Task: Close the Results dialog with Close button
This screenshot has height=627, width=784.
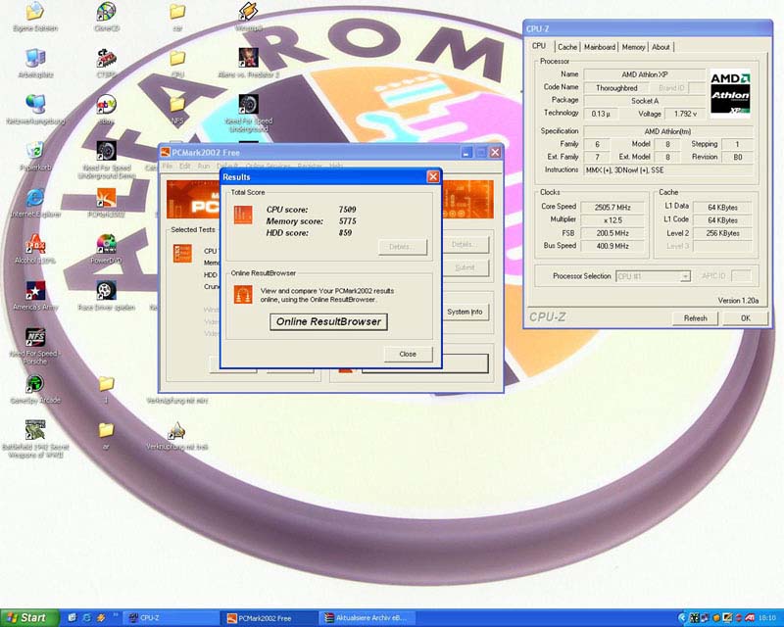Action: click(x=408, y=354)
